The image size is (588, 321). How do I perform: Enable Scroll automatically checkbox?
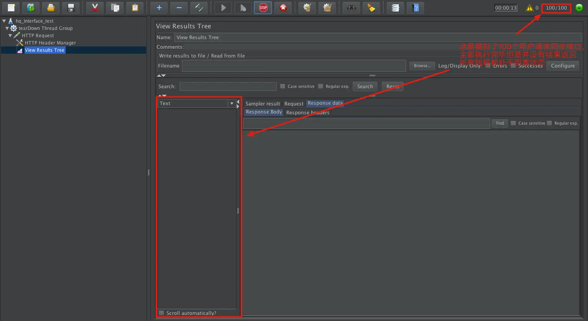click(x=161, y=313)
